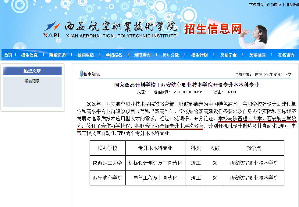This screenshot has width=299, height=207.
Task: Click 招生资讯 in the breadcrumb path
Action: (273, 74)
